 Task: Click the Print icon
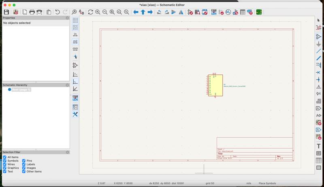(x=32, y=12)
